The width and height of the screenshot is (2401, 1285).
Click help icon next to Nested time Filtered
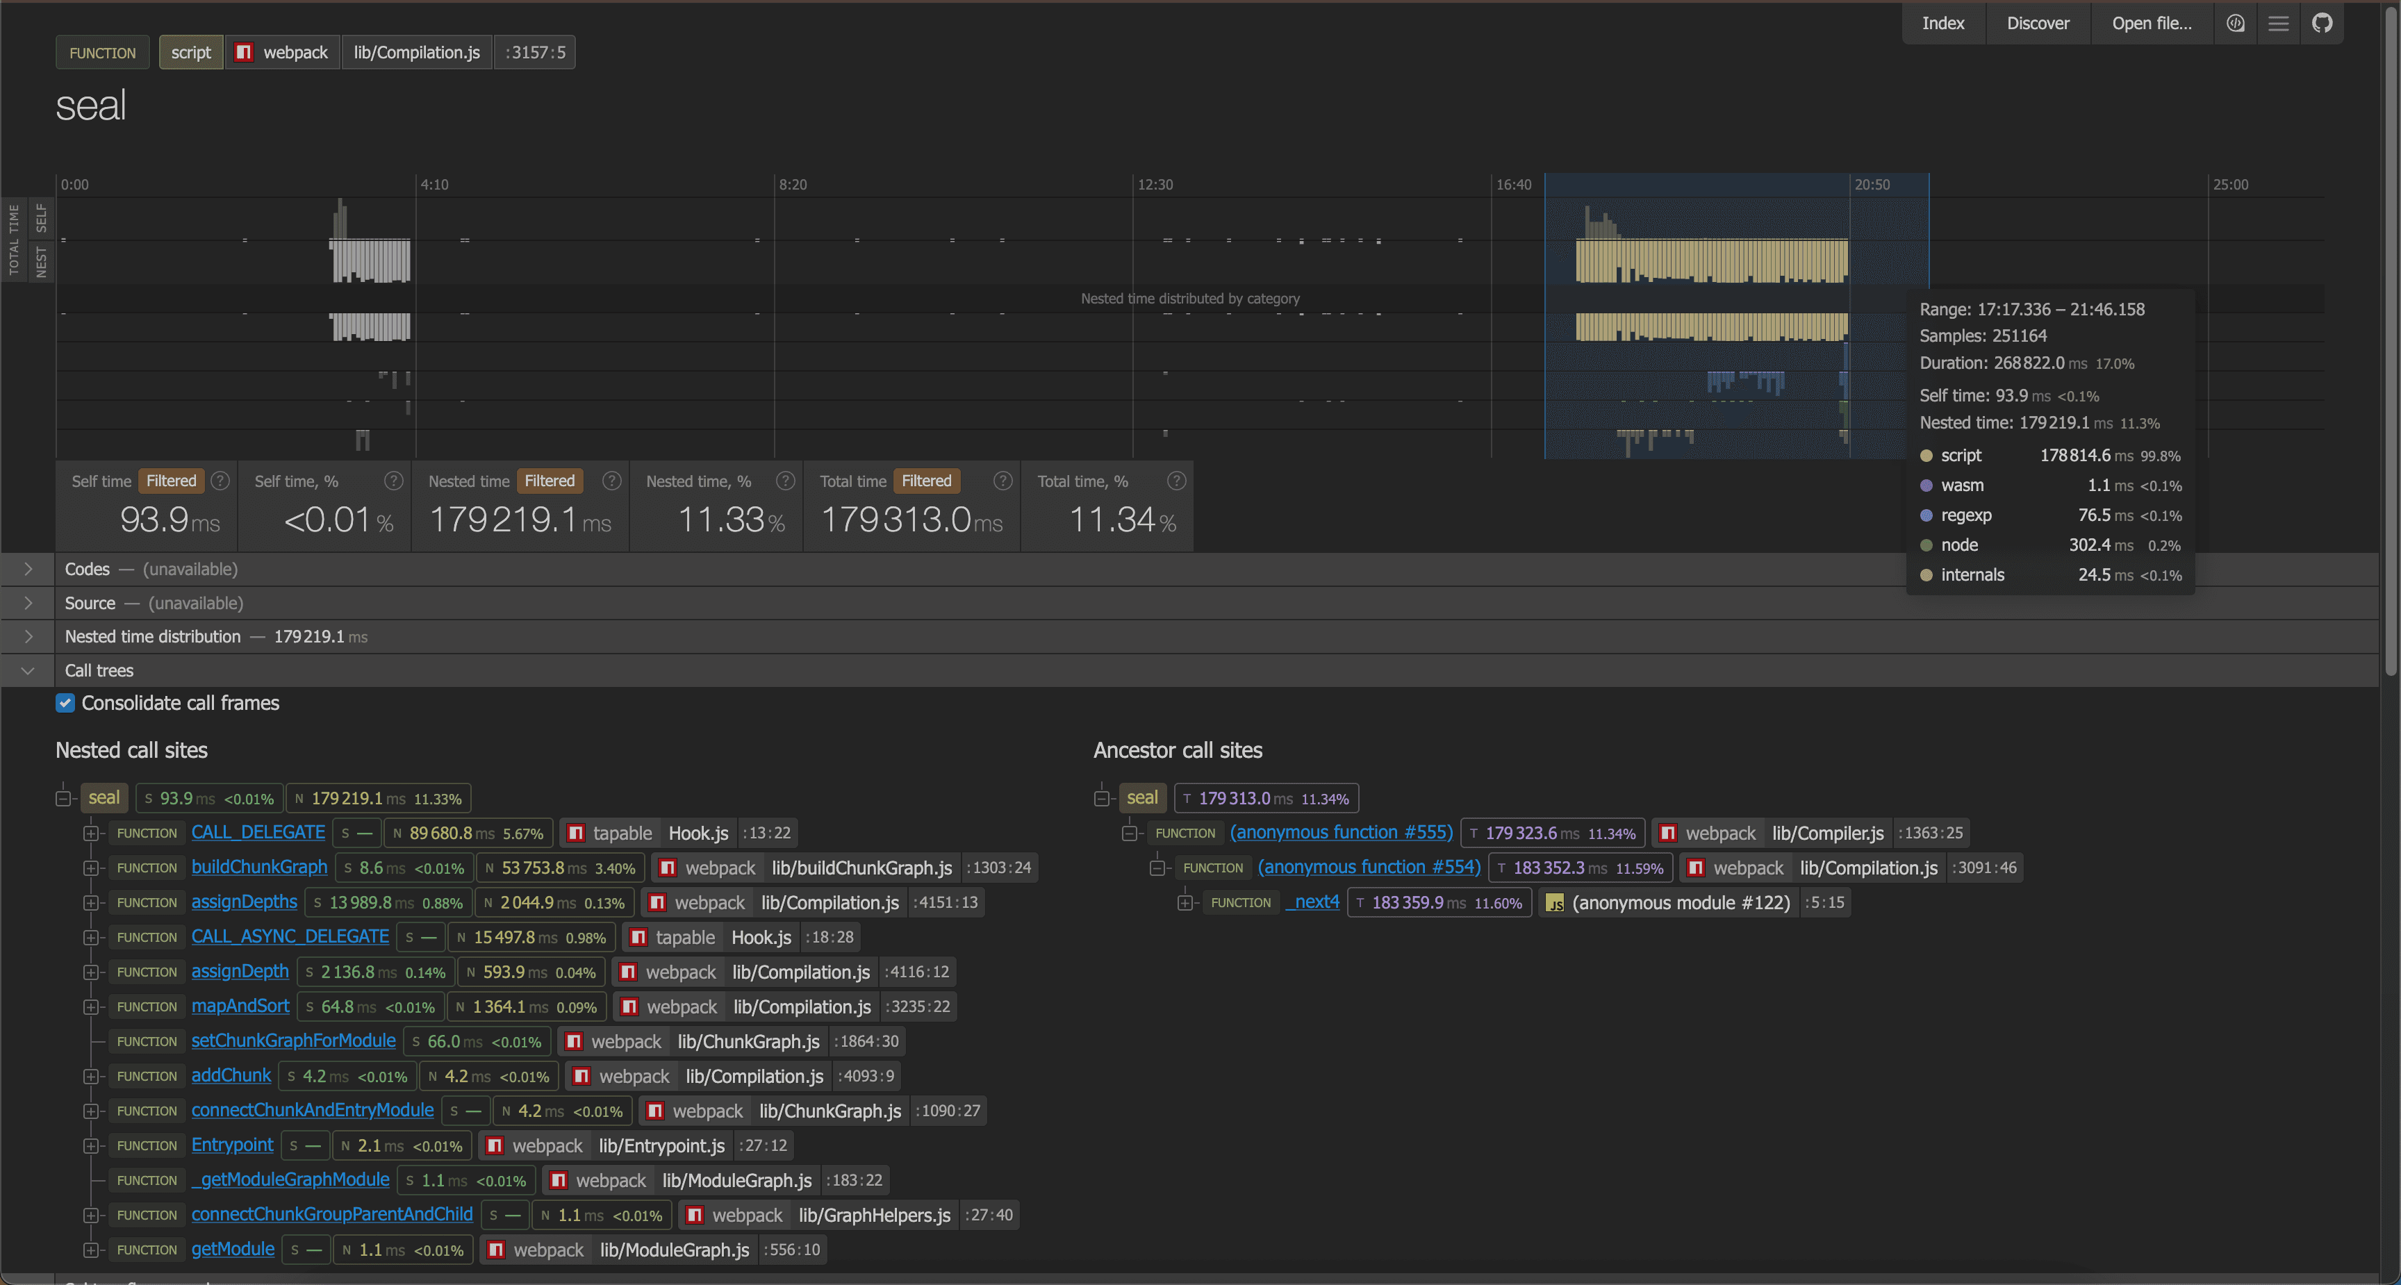coord(611,481)
